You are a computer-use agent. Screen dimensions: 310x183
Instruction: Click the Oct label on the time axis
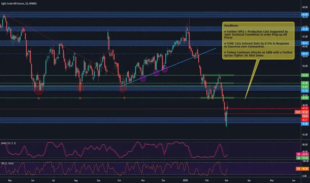click(x=119, y=180)
